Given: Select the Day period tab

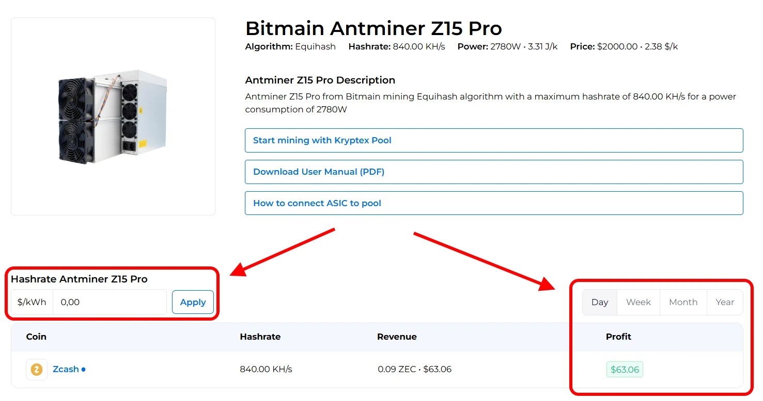Looking at the screenshot, I should (x=600, y=303).
